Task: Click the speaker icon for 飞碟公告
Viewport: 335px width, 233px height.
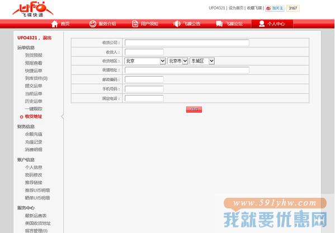Action: coord(177,23)
